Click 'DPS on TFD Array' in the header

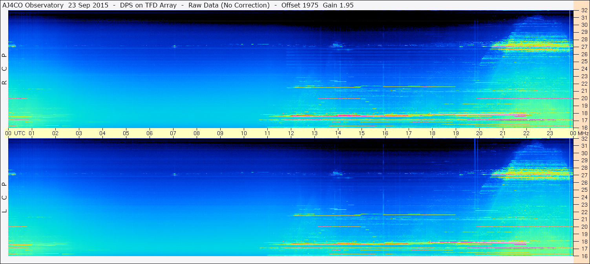[x=148, y=5]
